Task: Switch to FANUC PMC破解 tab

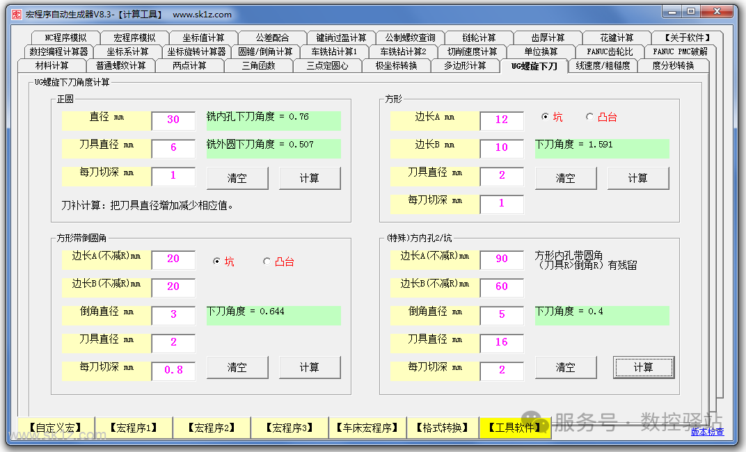Action: click(680, 51)
